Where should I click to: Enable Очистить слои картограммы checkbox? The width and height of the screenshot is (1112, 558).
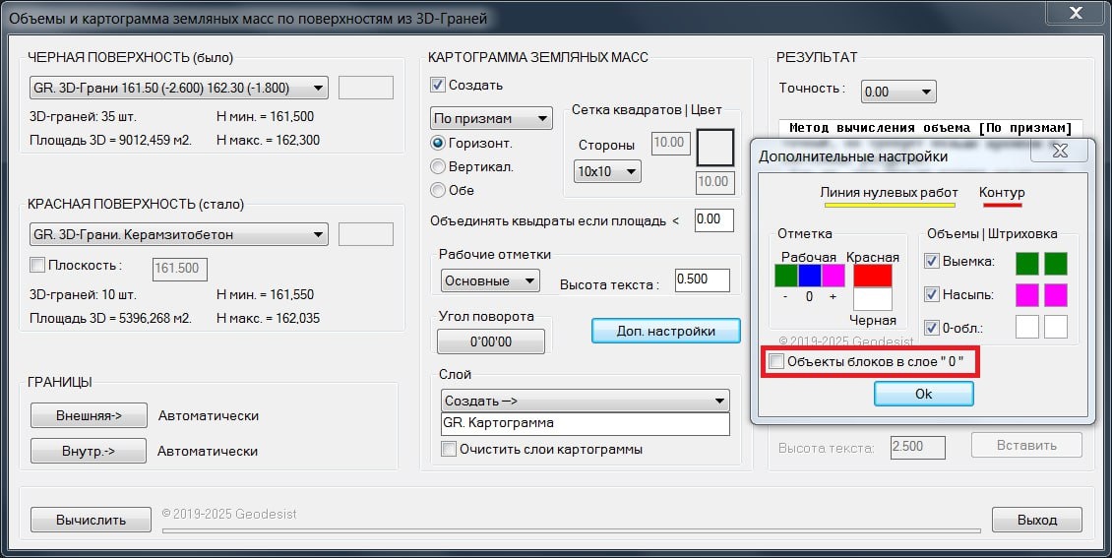(x=448, y=449)
